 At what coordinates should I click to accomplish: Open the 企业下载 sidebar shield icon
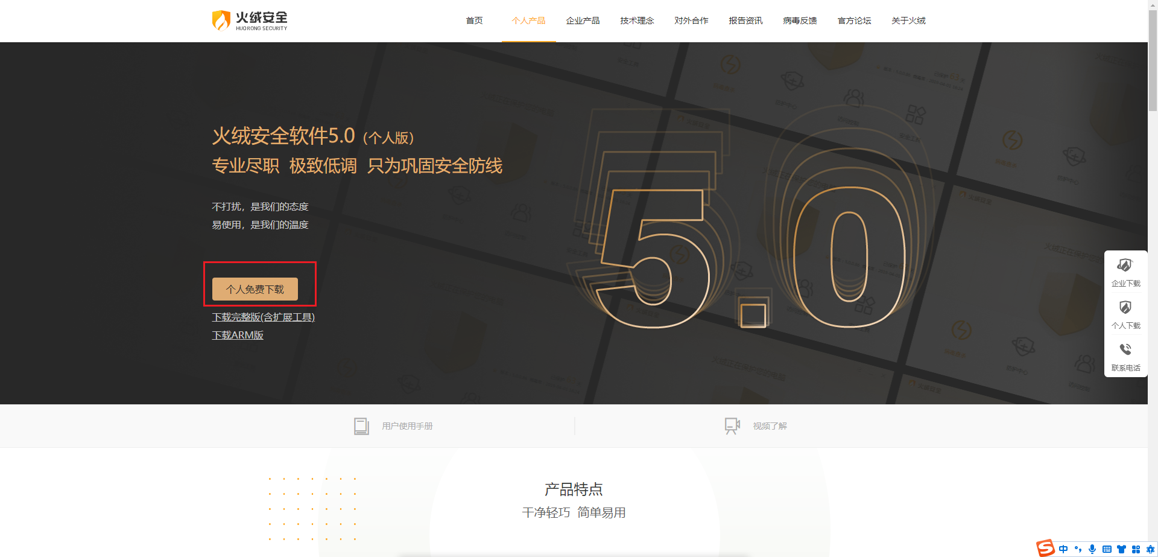coord(1125,266)
